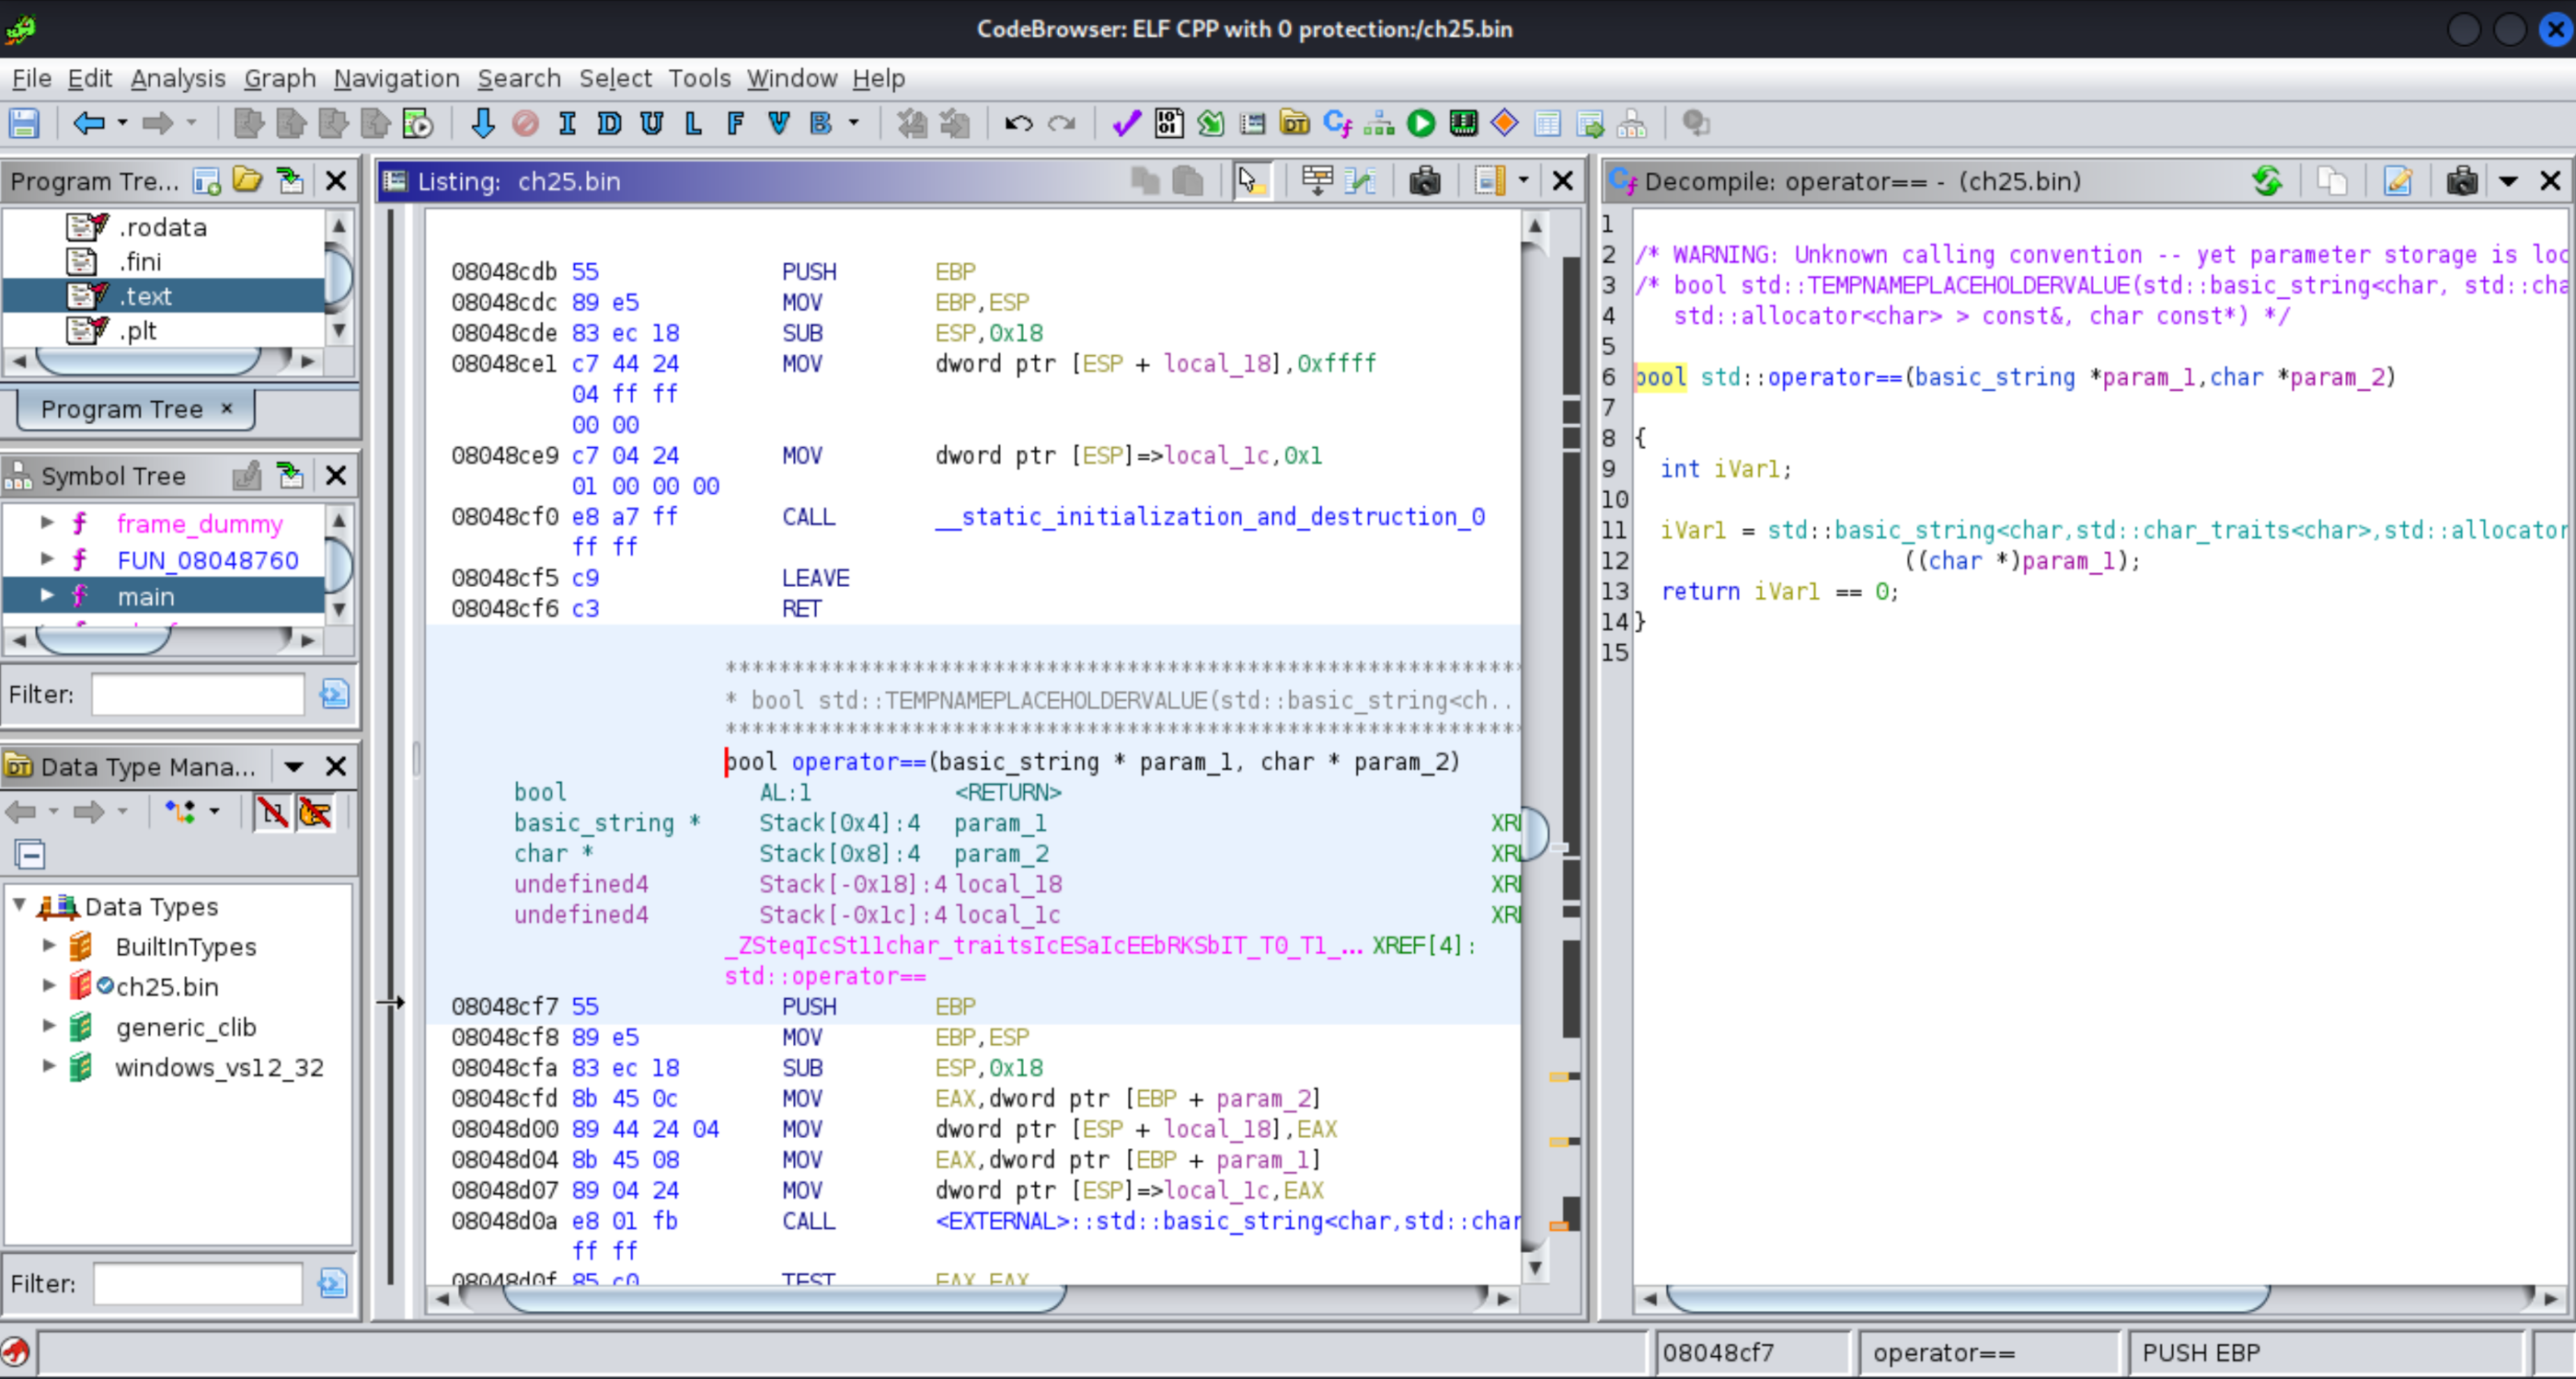Expand the frame_dummy function node

pos(46,523)
